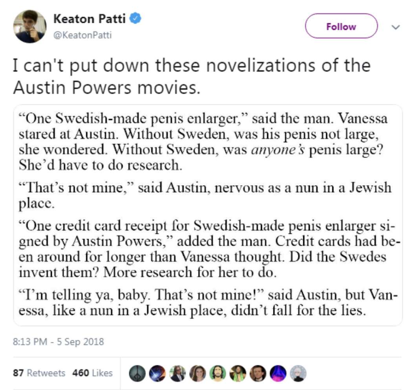This screenshot has width=414, height=390.
Task: Open the smiling brown-haired woman avatar
Action: (x=197, y=372)
